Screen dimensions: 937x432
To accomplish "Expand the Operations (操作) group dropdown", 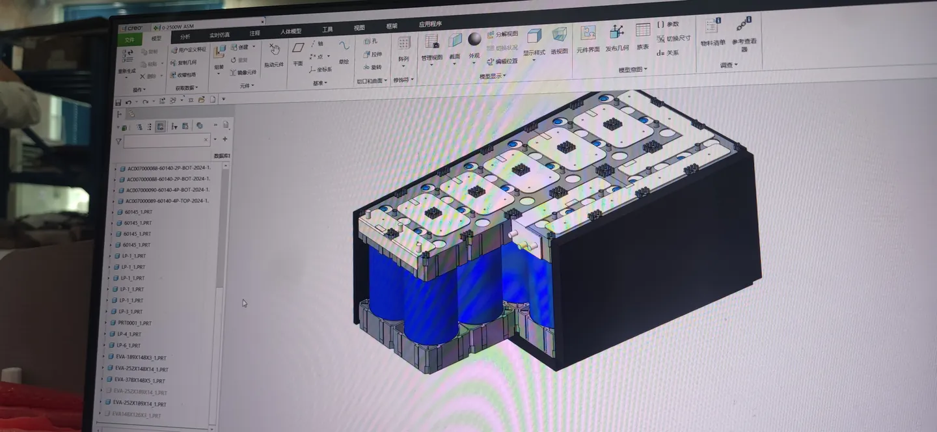I will pyautogui.click(x=140, y=90).
